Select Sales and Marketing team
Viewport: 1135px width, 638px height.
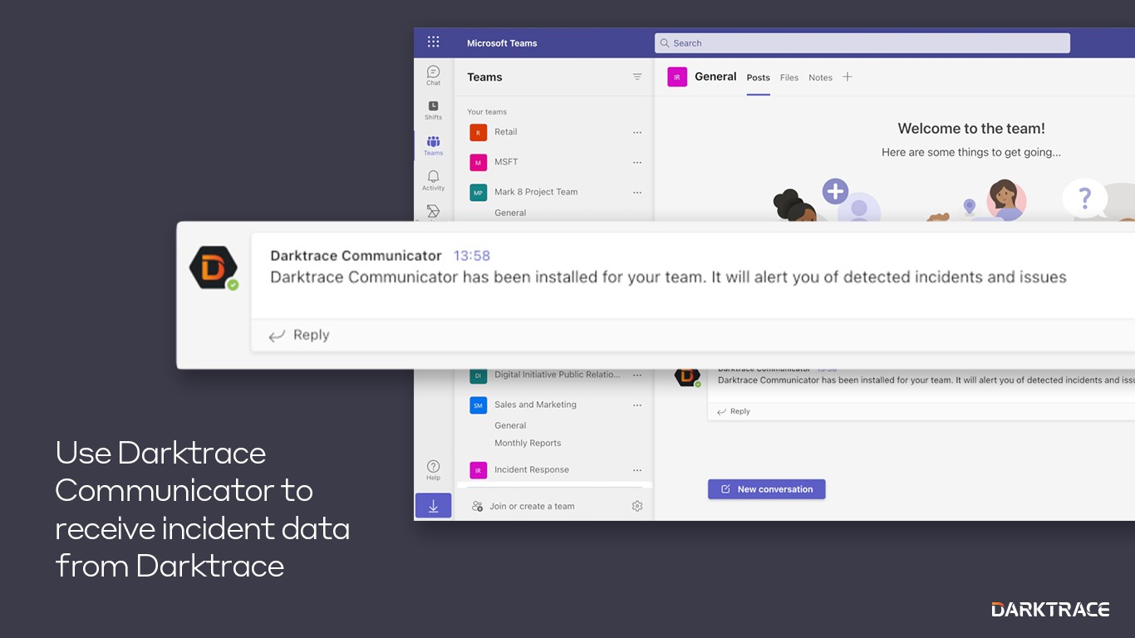pos(535,405)
